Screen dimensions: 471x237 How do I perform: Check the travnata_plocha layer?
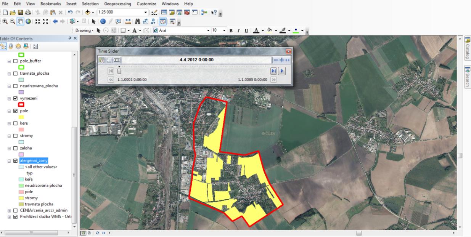tap(16, 73)
